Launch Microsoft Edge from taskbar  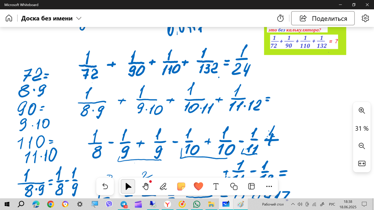[x=36, y=204]
